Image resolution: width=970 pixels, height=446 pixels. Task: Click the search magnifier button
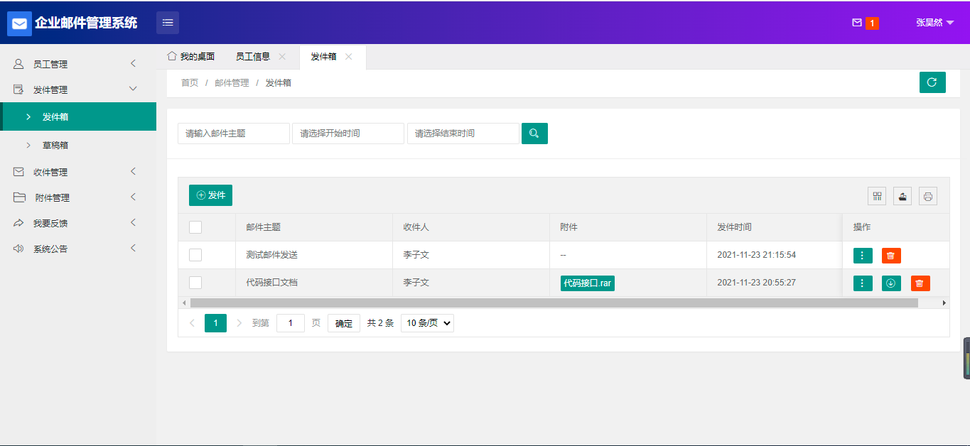coord(534,134)
